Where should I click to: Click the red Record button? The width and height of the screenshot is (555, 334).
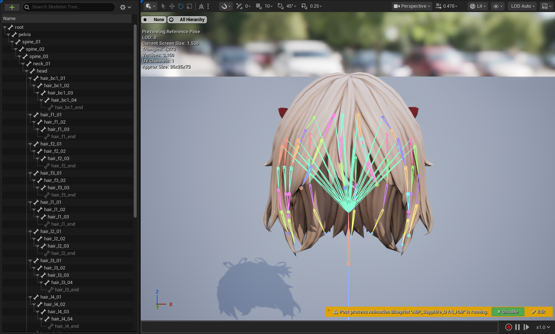509,327
